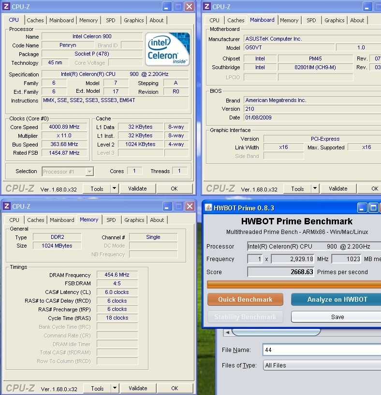Click the CPU-Z title icon in top-left window
This screenshot has width=381, height=395.
6,6
